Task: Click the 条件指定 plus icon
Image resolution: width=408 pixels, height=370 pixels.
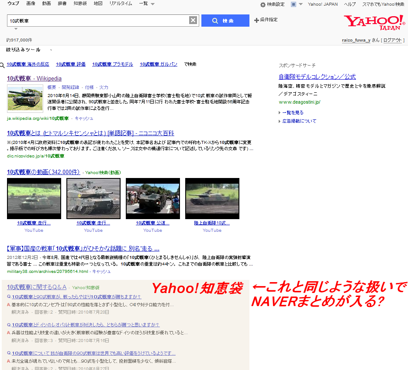Action: tap(256, 20)
